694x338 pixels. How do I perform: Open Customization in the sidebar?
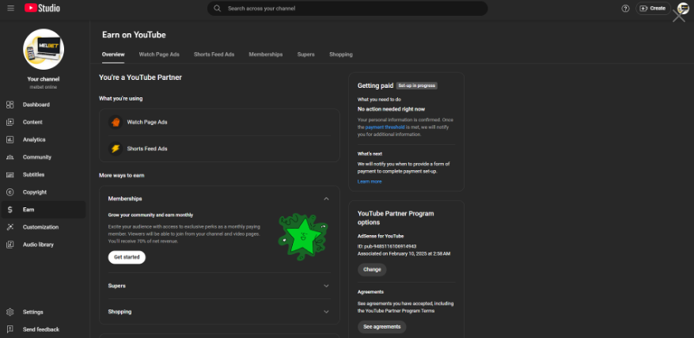(44, 227)
